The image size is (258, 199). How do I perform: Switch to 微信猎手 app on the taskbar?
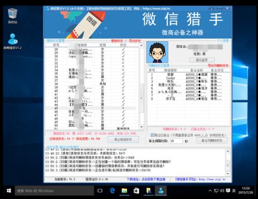[x=161, y=191]
